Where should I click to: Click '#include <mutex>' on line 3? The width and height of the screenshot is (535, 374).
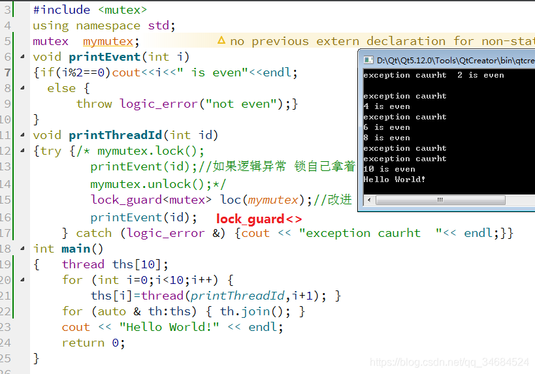[90, 10]
